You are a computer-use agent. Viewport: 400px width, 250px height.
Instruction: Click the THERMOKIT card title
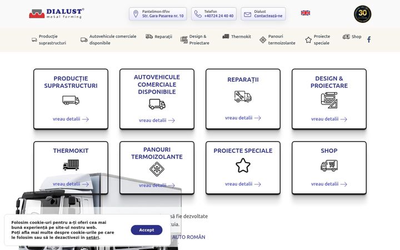click(71, 151)
